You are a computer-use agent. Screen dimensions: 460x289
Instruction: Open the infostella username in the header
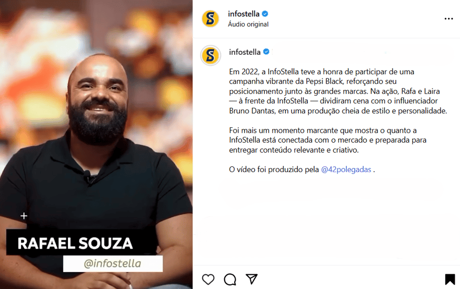pyautogui.click(x=244, y=14)
